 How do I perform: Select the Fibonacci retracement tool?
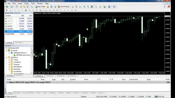click(30, 10)
